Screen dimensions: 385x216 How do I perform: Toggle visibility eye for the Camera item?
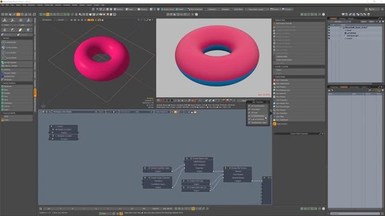(x=329, y=33)
